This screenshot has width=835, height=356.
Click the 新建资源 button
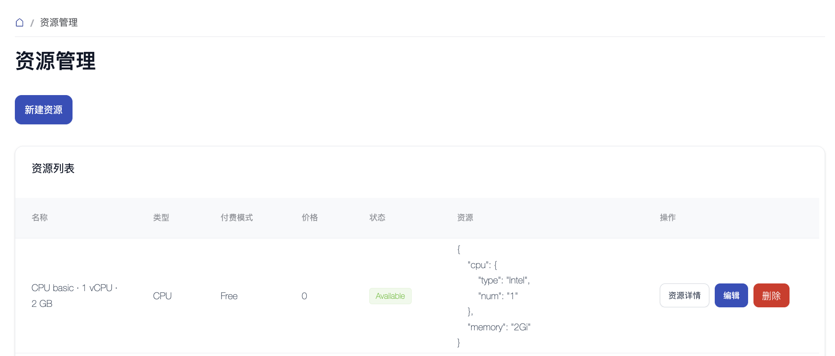44,110
